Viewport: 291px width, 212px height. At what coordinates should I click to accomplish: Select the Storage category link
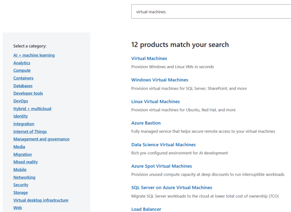(x=21, y=192)
